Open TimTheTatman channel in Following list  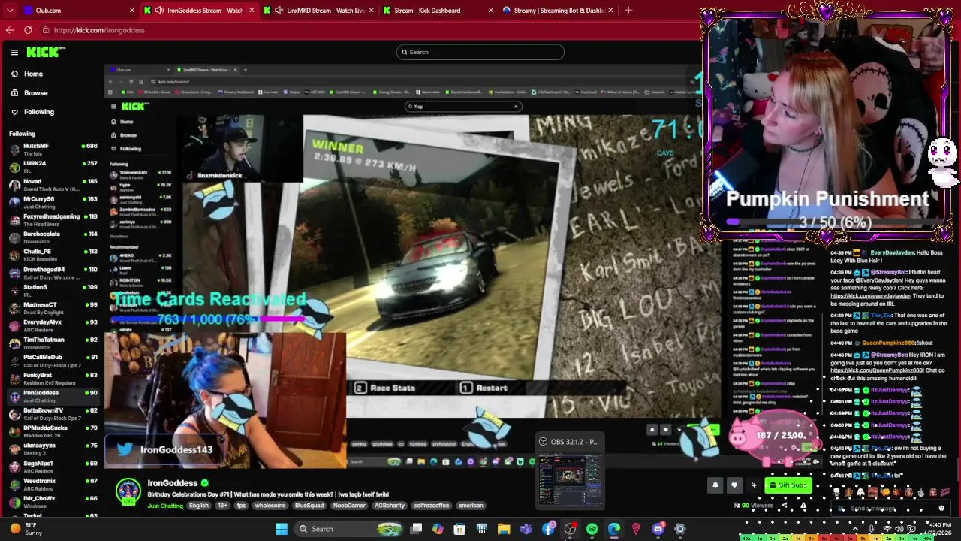[x=53, y=343]
